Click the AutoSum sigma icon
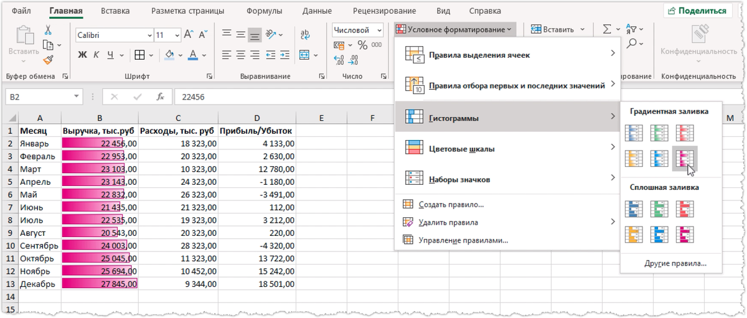 pos(607,29)
